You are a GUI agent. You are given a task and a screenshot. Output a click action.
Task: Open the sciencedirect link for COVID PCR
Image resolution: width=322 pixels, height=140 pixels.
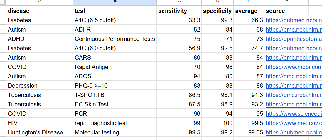[x=294, y=114]
